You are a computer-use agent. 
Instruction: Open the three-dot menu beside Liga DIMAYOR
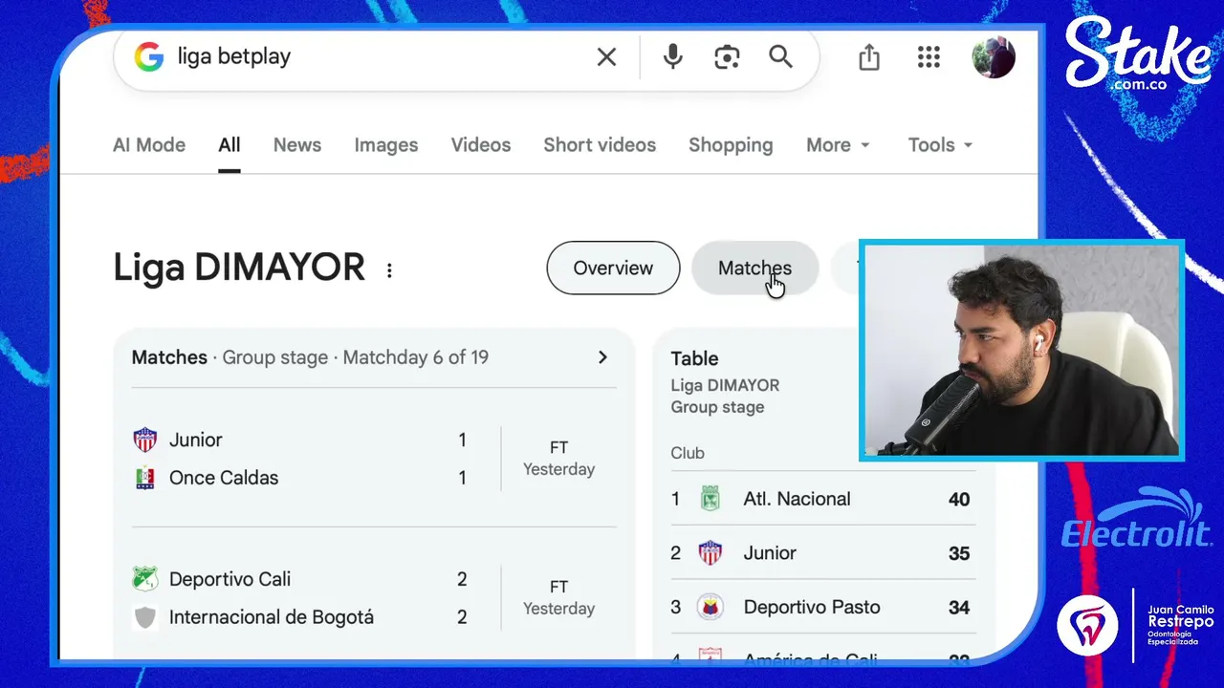click(389, 270)
